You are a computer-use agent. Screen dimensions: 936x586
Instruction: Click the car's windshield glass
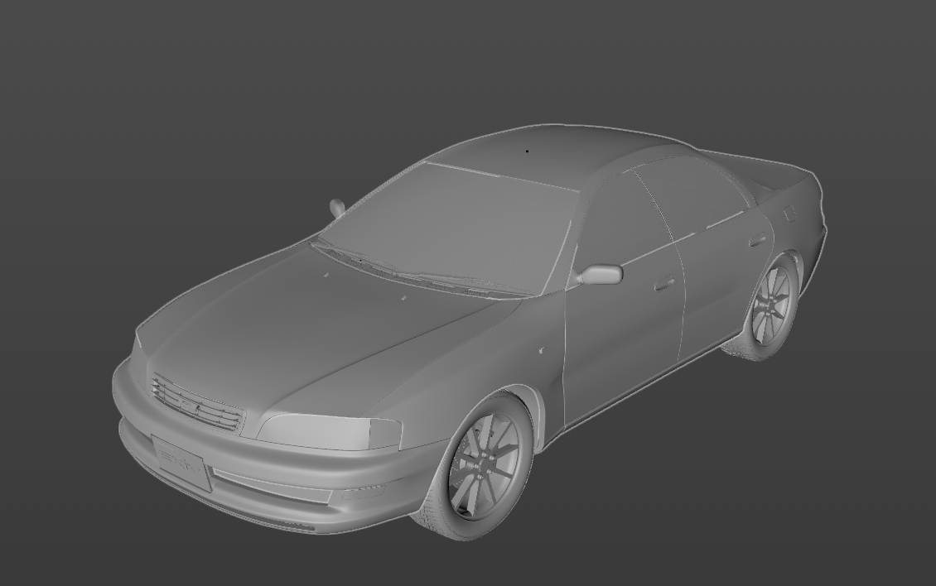click(x=447, y=230)
